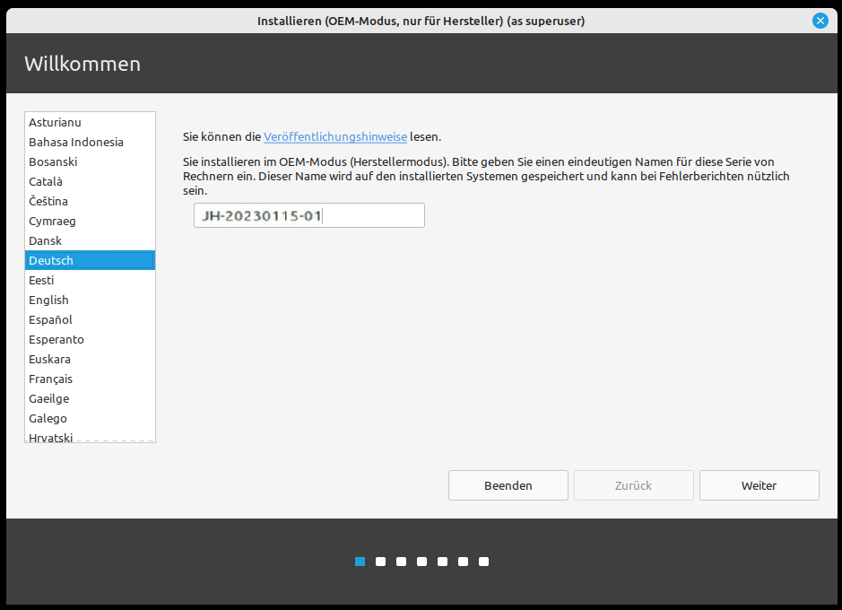842x610 pixels.
Task: Select Dansk language option
Action: (x=45, y=240)
